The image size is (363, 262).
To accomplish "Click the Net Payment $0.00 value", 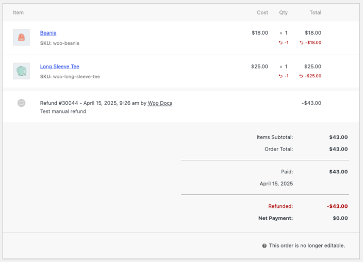I will click(340, 218).
